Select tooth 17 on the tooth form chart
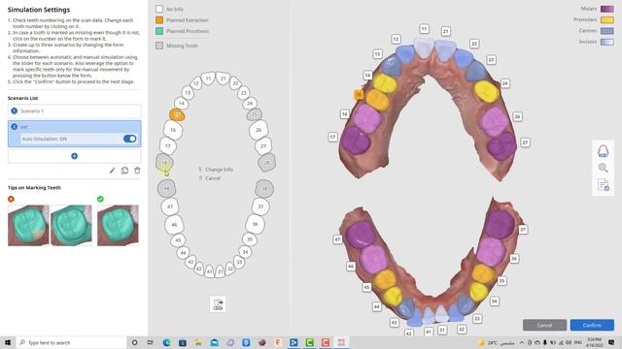 point(168,145)
